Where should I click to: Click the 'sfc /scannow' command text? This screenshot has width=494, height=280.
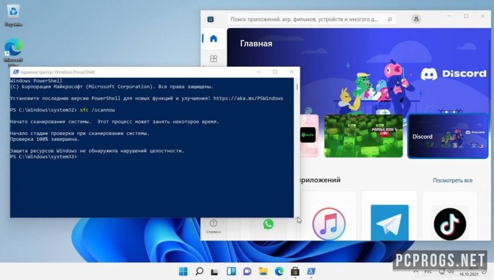coord(98,110)
